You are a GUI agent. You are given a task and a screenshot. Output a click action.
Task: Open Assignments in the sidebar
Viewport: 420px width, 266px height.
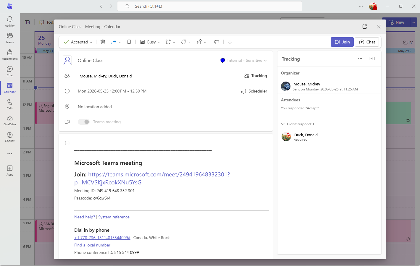10,55
